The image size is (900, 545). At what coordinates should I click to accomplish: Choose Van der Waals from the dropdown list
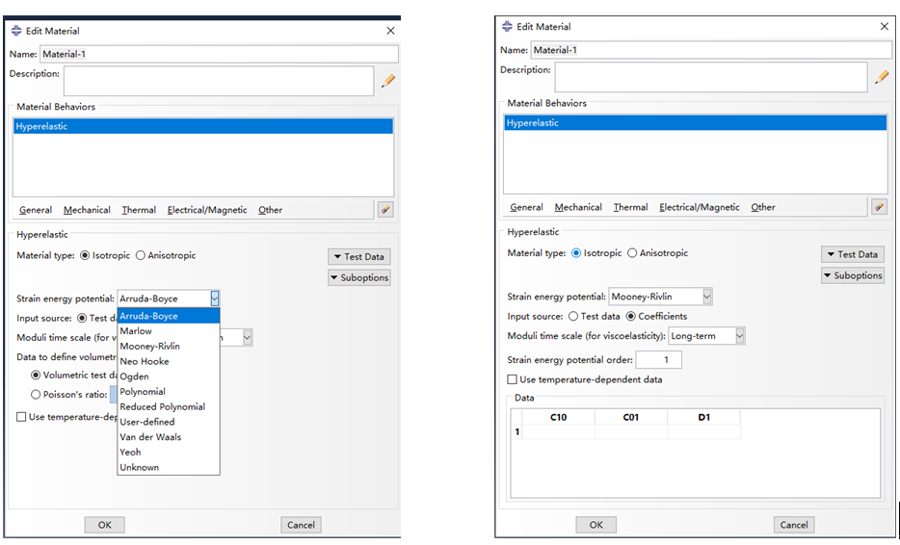pyautogui.click(x=169, y=437)
